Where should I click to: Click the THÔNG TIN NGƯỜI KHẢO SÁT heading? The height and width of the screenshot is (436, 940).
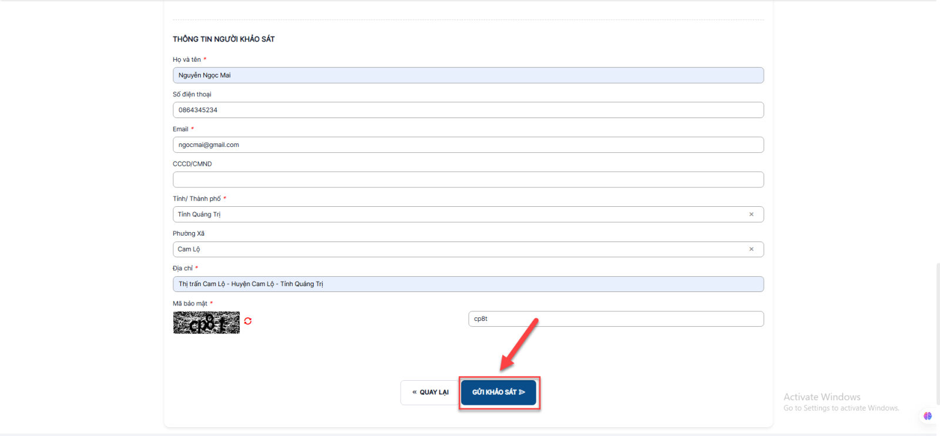224,39
